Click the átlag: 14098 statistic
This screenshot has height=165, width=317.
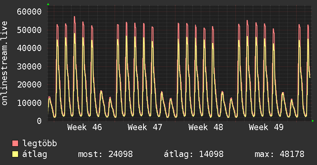tap(194, 154)
